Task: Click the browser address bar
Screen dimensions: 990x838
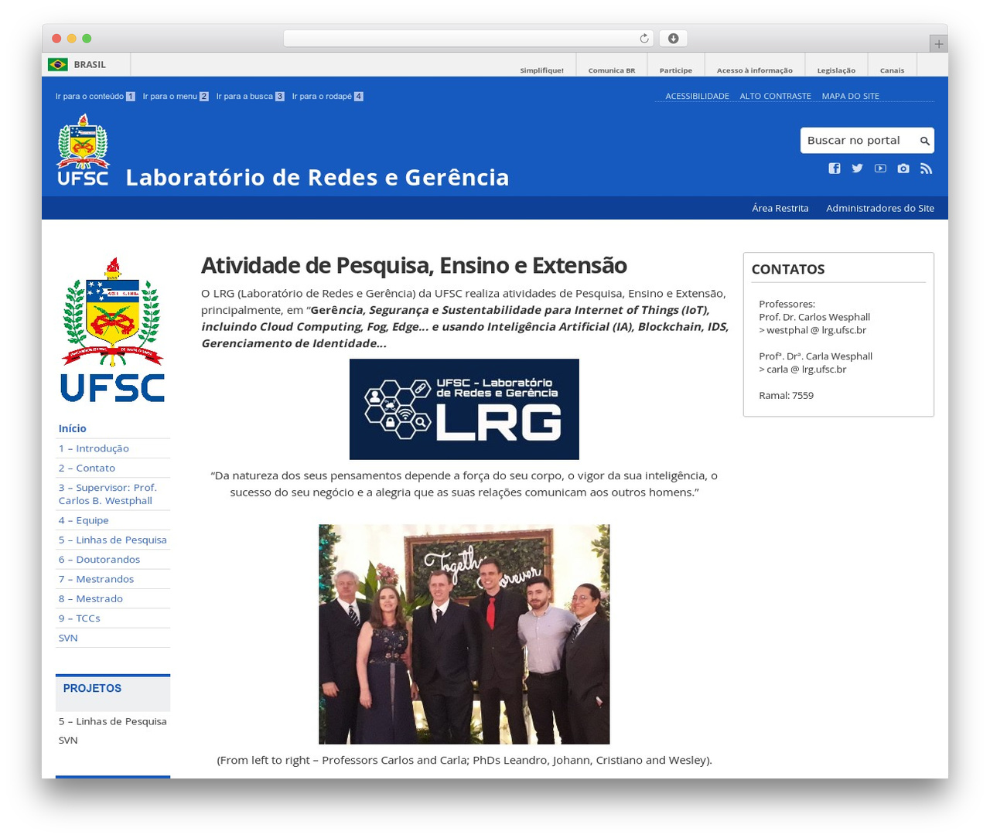Action: click(469, 39)
